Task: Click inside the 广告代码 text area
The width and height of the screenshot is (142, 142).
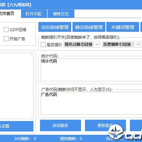Action: click(x=92, y=103)
